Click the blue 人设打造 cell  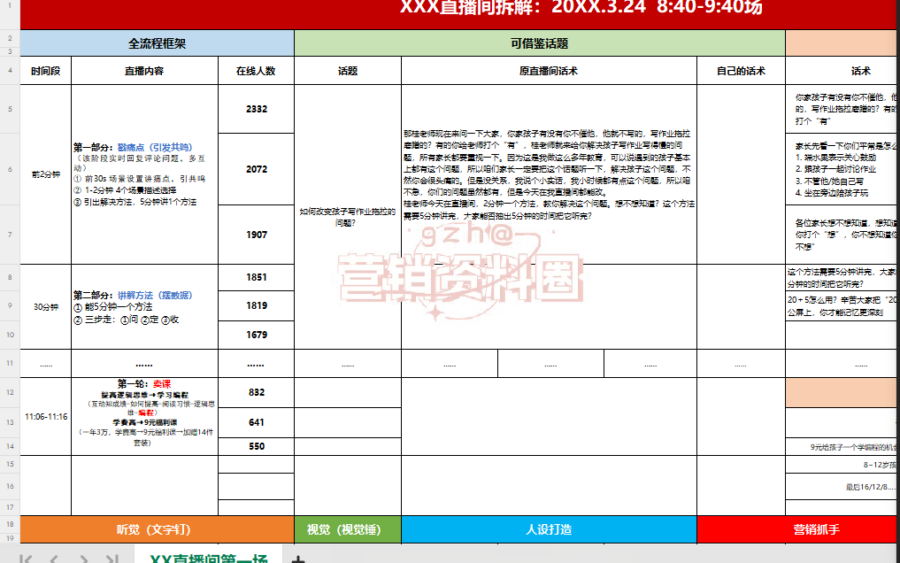tap(549, 527)
